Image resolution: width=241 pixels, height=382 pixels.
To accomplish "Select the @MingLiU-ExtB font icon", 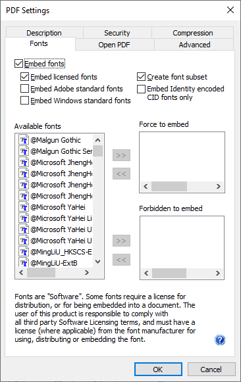I will tap(24, 263).
